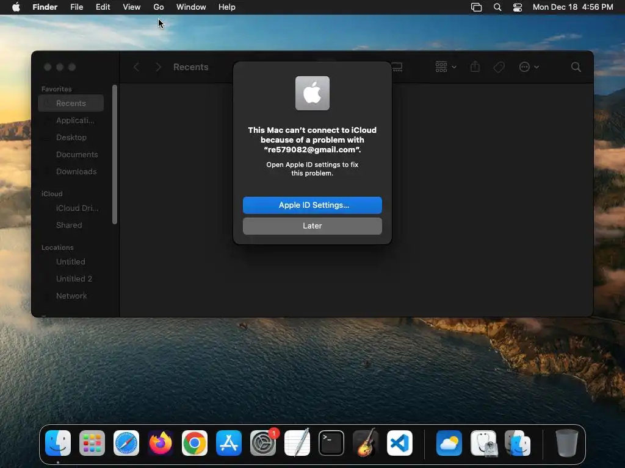Open Disk Utility from the Dock
Image resolution: width=625 pixels, height=468 pixels.
tap(483, 443)
